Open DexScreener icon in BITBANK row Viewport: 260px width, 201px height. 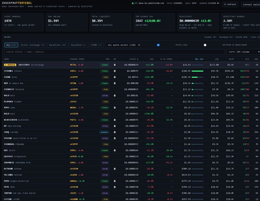[115, 169]
